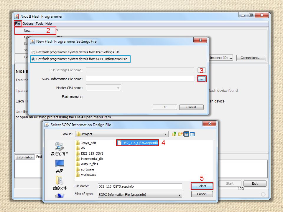Choose New... from the File menu

click(x=35, y=31)
